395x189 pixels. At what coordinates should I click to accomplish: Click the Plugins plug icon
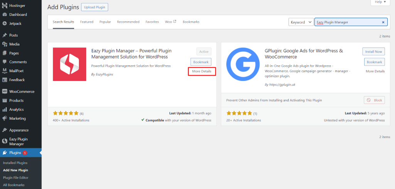(5, 153)
